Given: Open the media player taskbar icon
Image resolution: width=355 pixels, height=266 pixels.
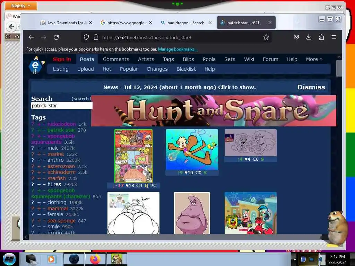Looking at the screenshot, I should 51,259.
